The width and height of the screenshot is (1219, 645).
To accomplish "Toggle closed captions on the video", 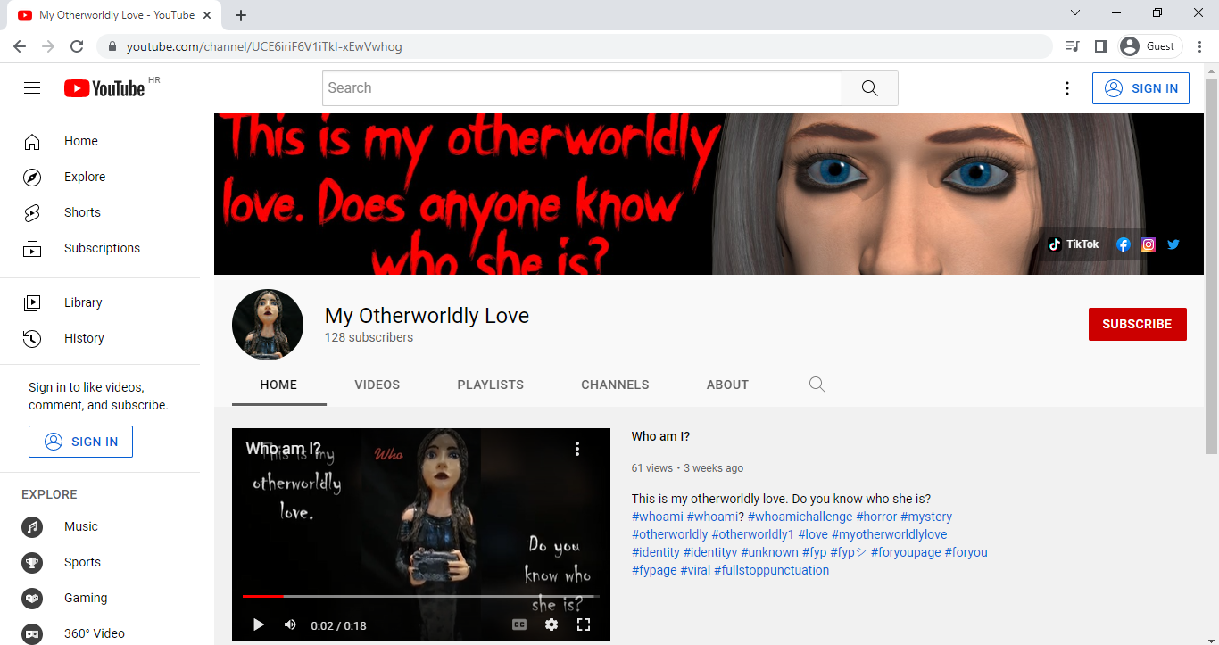I will click(x=519, y=624).
